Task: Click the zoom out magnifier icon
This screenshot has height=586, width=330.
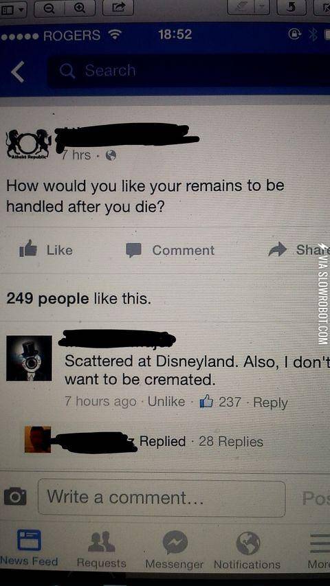Action: click(x=49, y=8)
